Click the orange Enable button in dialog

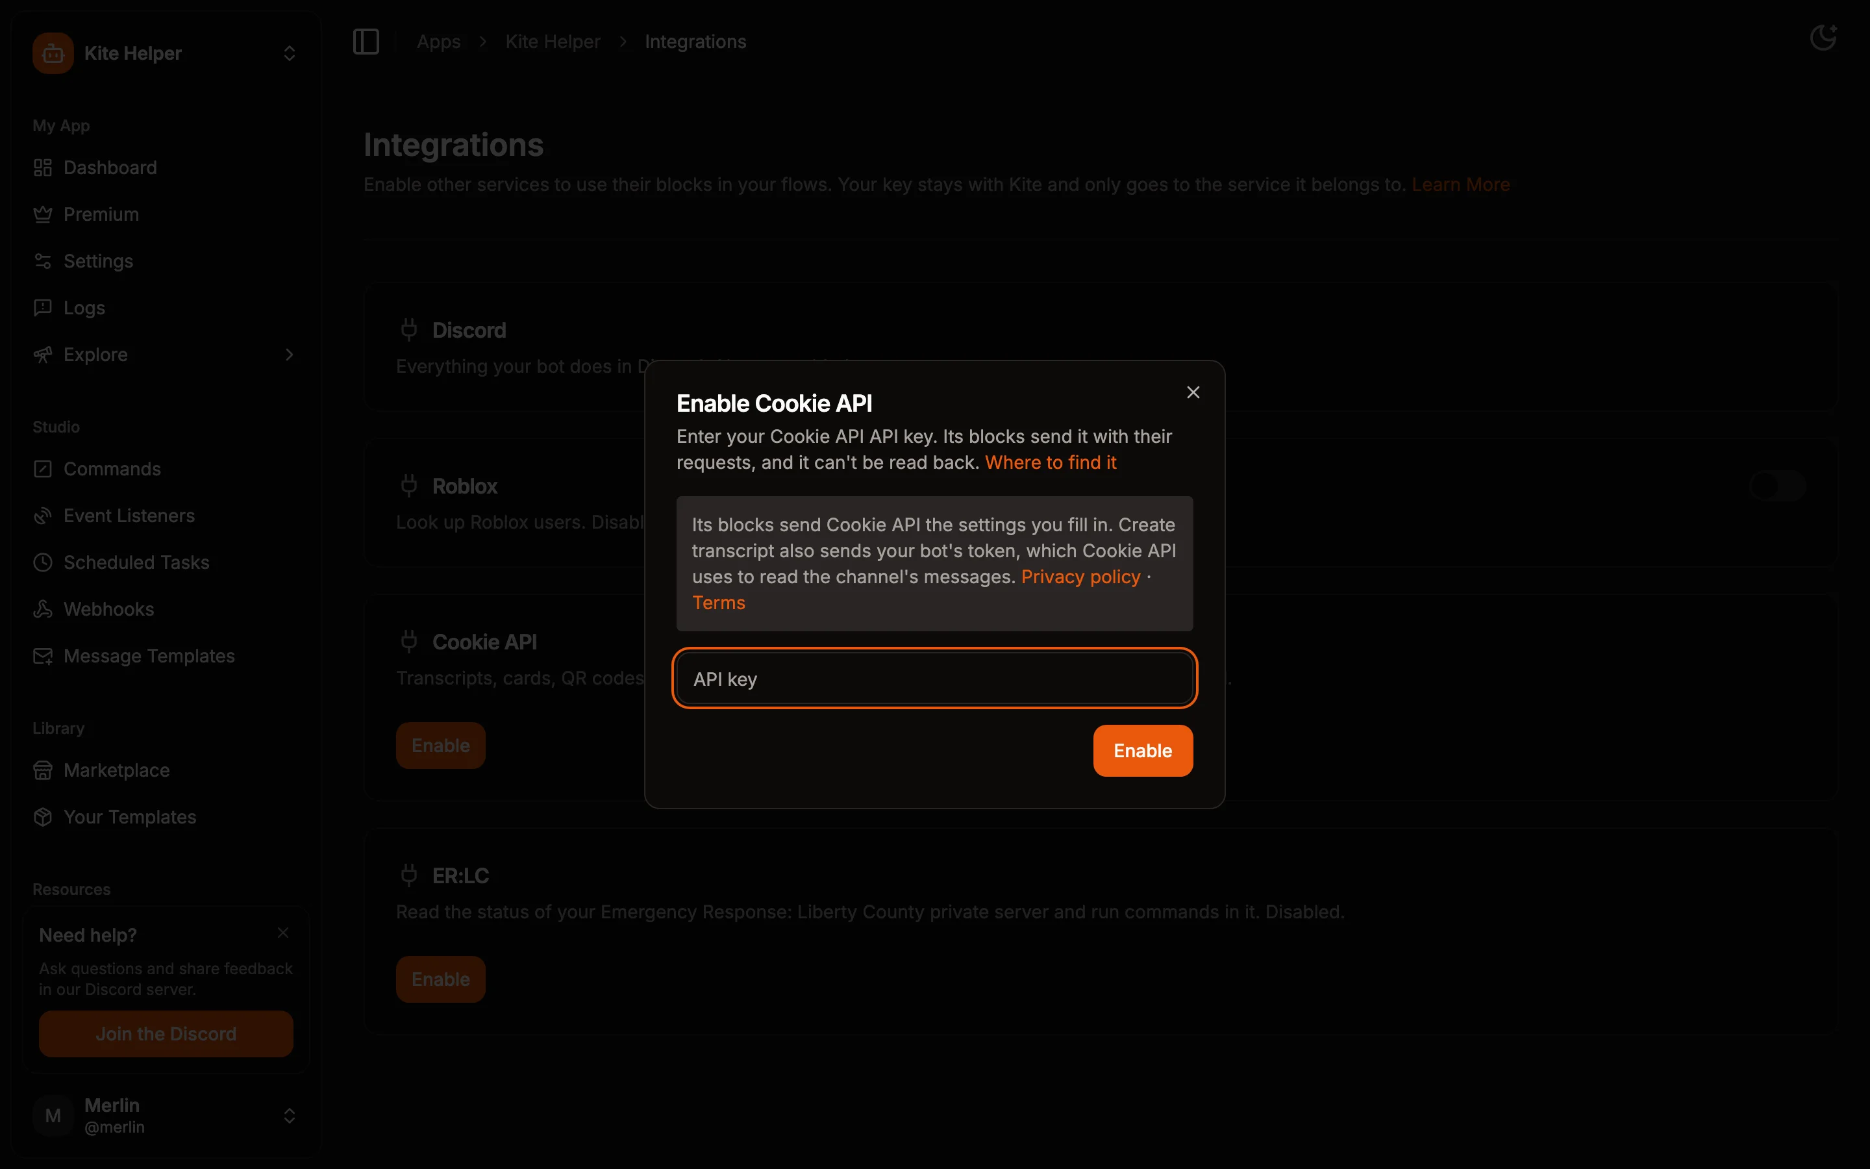pyautogui.click(x=1143, y=750)
